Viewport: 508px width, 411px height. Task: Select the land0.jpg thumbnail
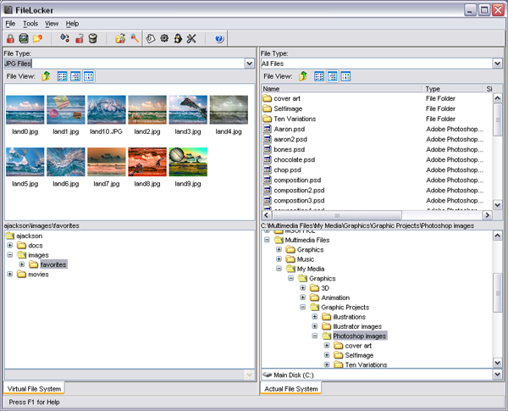[25, 109]
